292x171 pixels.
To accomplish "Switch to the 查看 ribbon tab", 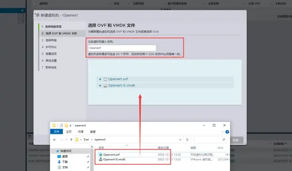I will [93, 132].
